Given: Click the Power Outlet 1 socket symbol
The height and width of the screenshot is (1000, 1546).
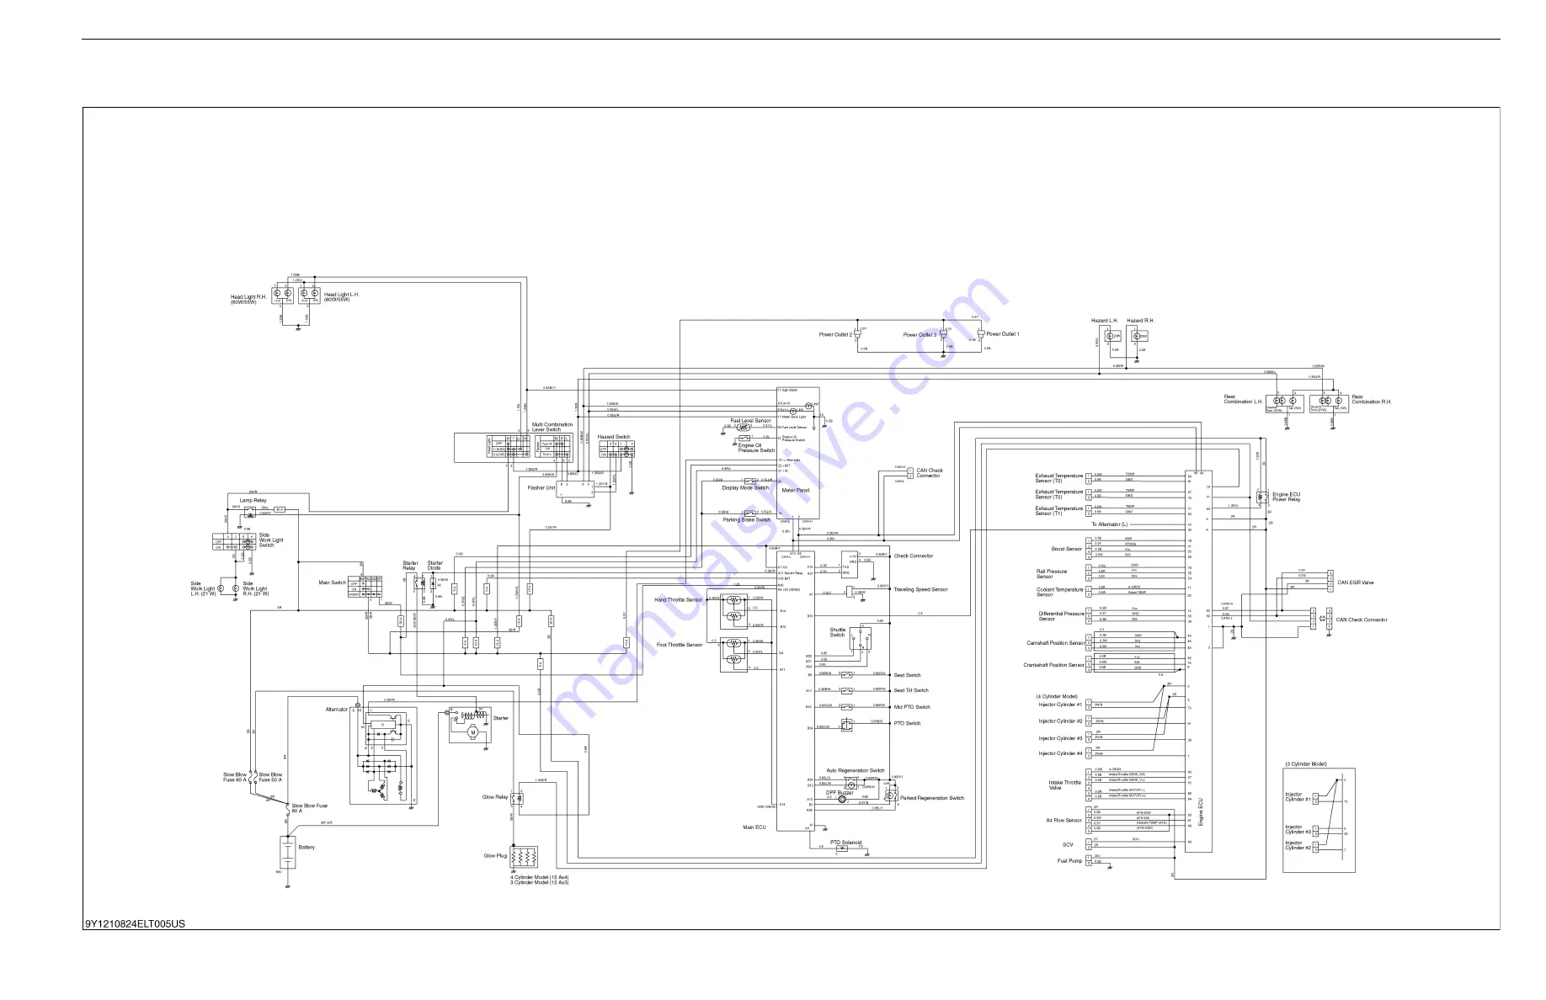Looking at the screenshot, I should tap(981, 334).
